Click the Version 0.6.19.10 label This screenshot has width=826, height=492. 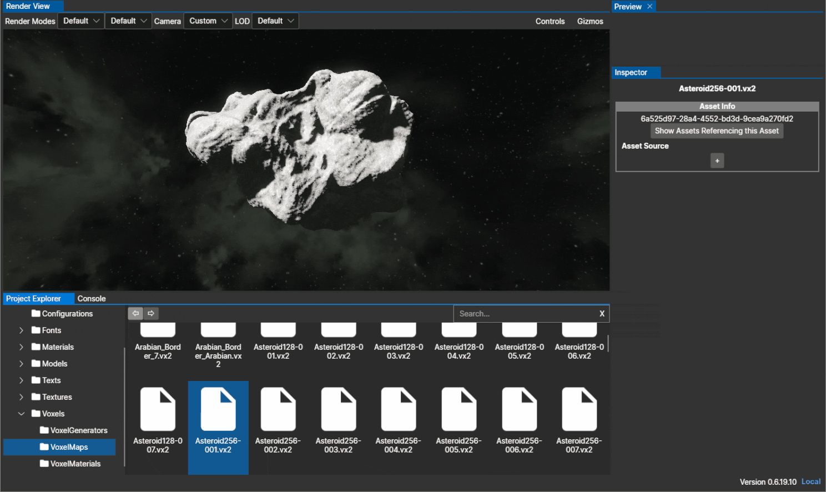click(768, 482)
